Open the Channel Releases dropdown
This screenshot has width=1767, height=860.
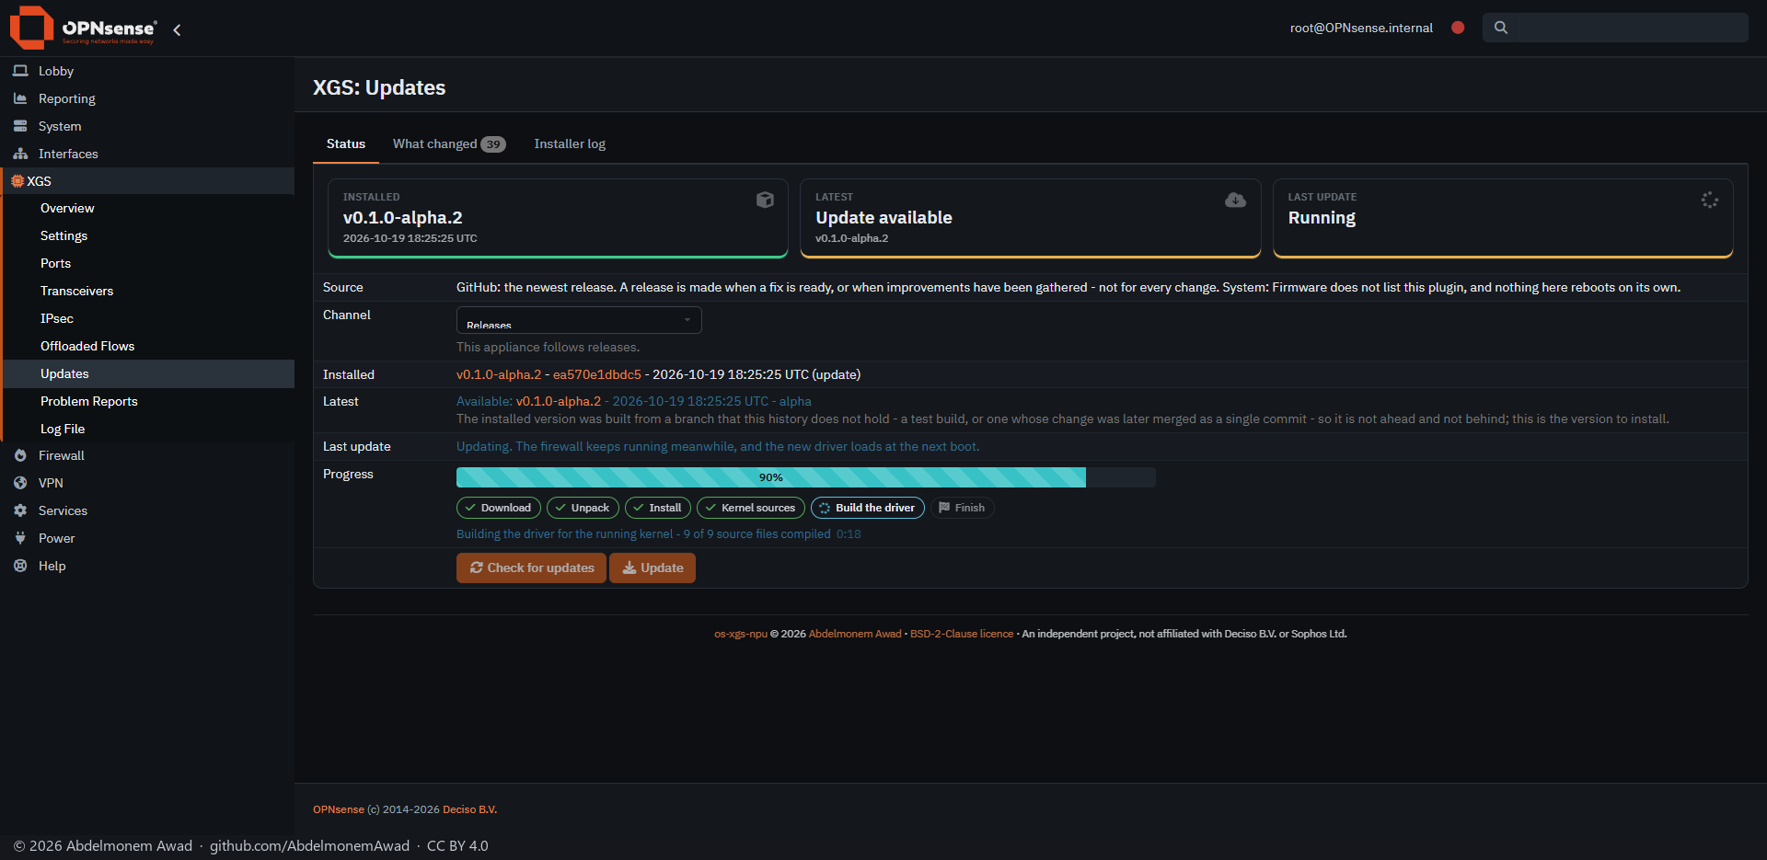tap(579, 320)
